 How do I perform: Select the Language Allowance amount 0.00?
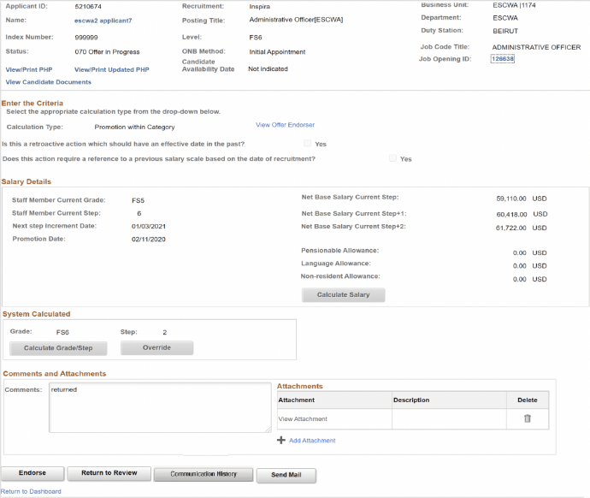pyautogui.click(x=519, y=266)
